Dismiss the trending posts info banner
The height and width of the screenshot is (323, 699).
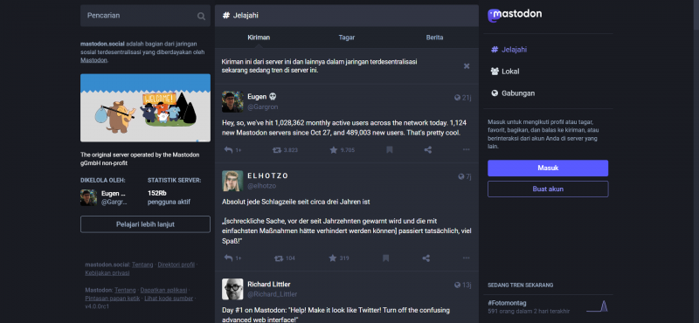467,66
